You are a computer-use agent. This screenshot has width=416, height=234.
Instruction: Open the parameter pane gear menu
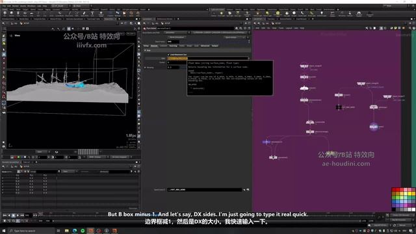[237, 28]
